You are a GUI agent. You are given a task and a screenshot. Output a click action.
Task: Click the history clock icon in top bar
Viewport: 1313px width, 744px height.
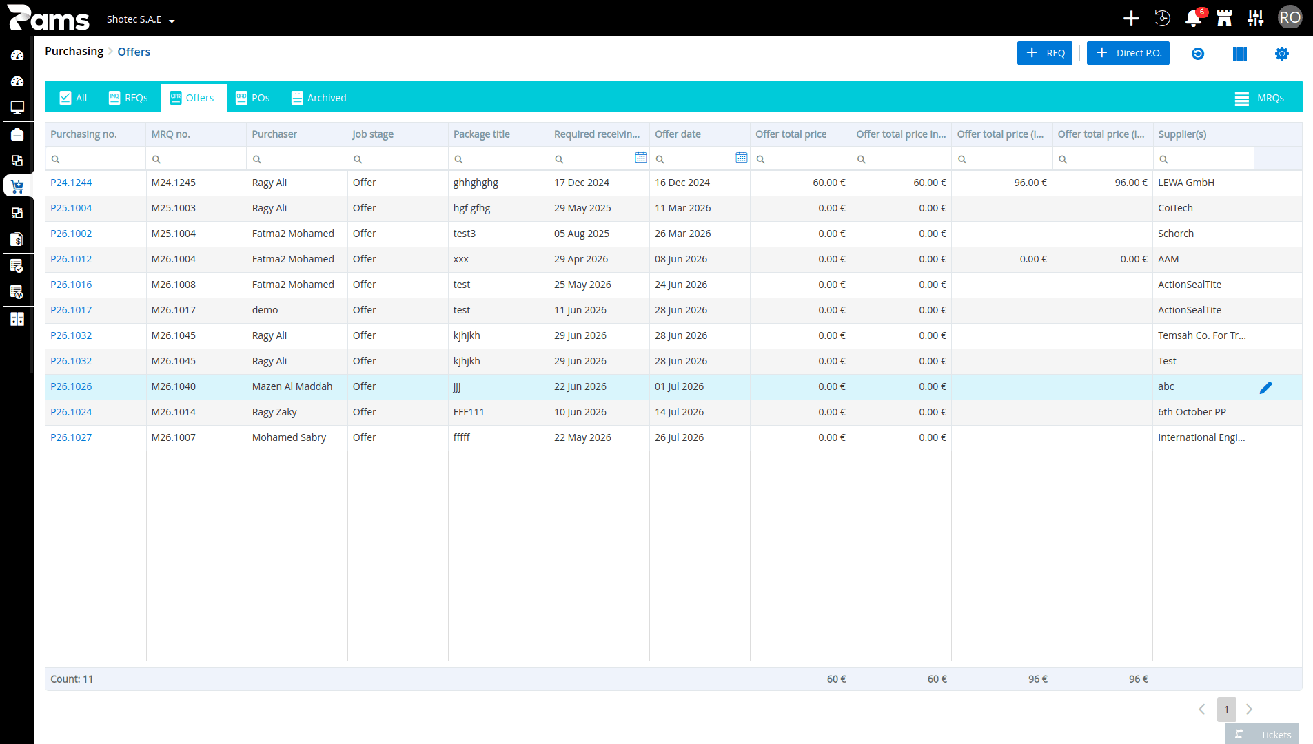click(x=1162, y=19)
